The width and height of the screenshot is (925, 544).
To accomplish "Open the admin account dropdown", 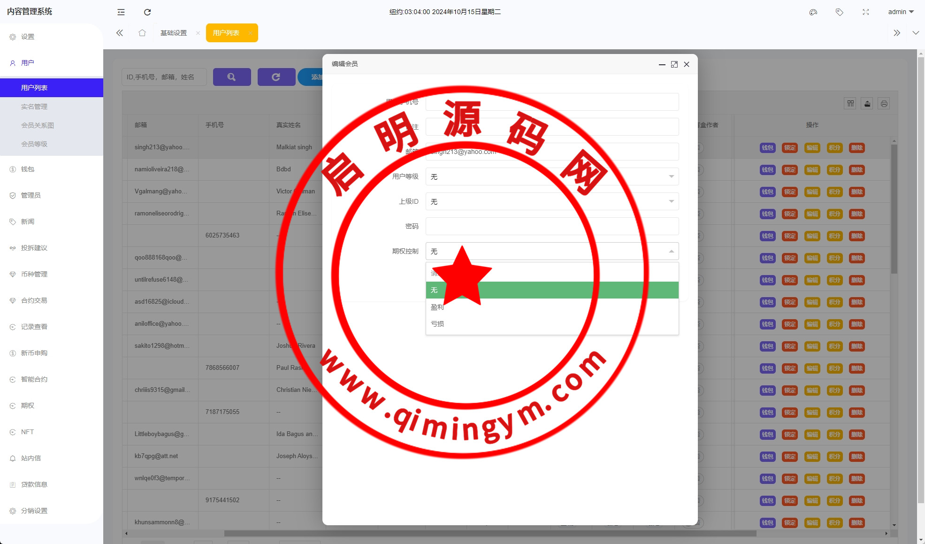I will coord(901,12).
